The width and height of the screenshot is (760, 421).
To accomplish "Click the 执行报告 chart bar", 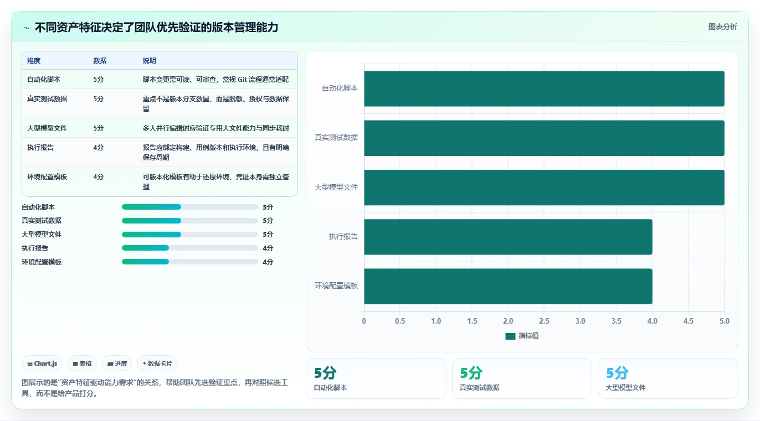I will point(508,237).
